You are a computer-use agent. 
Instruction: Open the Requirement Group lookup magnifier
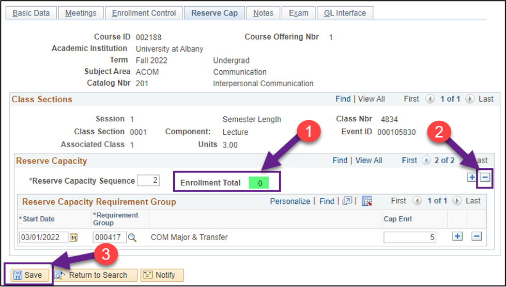132,237
